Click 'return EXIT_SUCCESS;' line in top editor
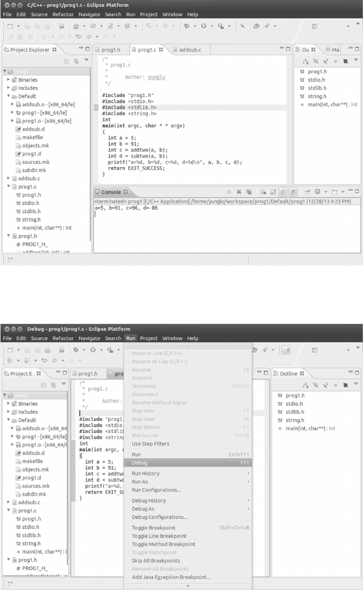The height and width of the screenshot is (590, 363). (x=136, y=168)
